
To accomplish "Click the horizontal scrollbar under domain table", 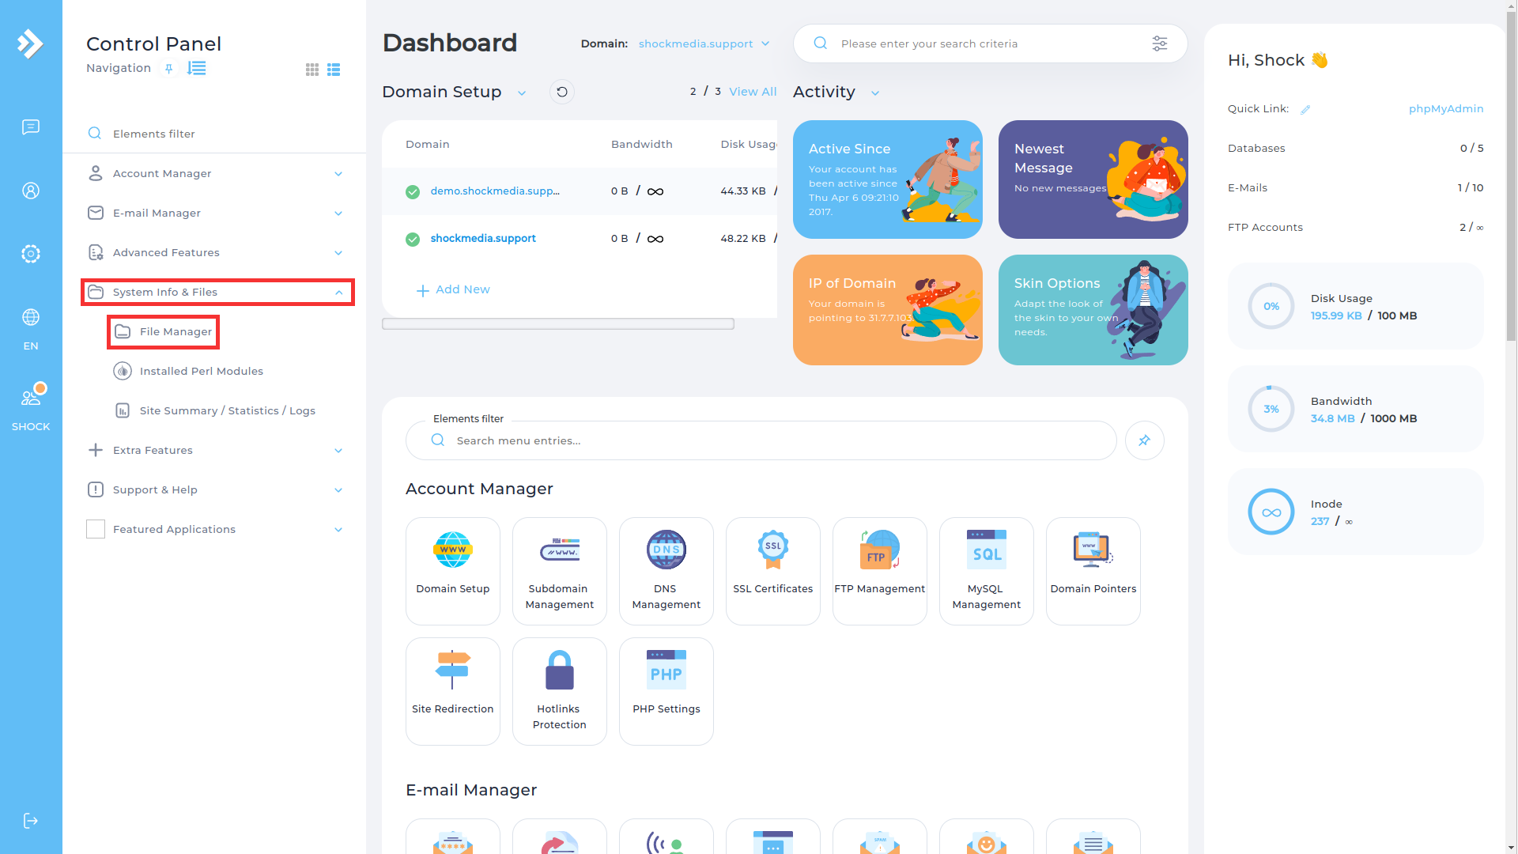I will [x=557, y=323].
